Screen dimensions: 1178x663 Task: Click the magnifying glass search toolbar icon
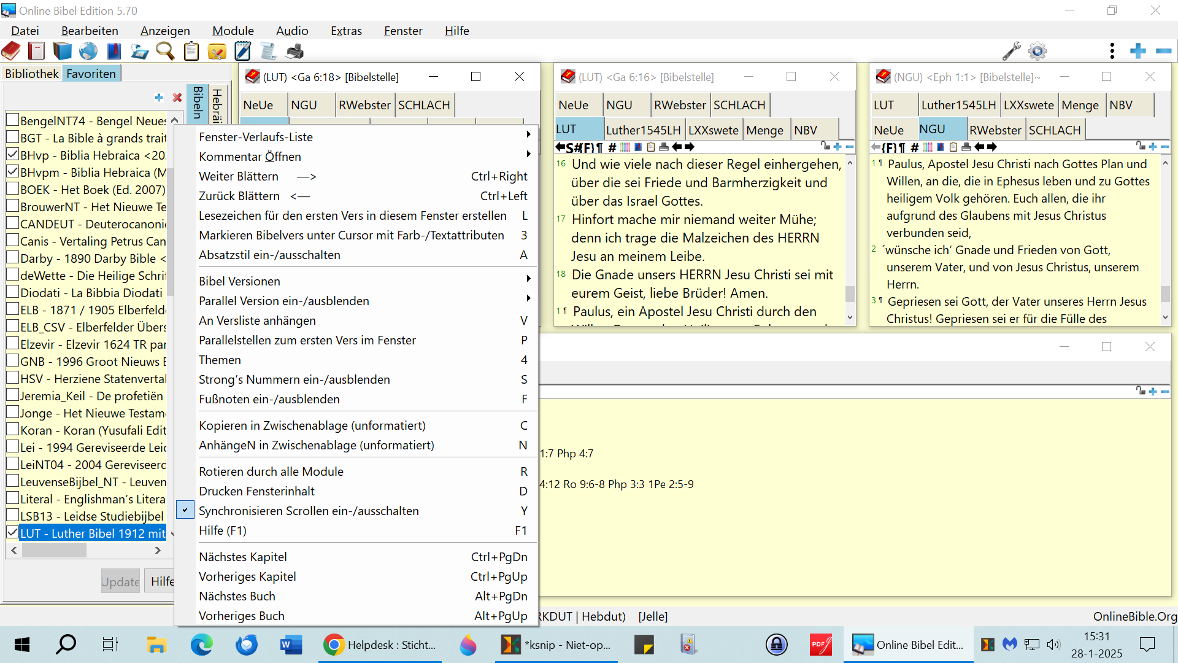164,52
